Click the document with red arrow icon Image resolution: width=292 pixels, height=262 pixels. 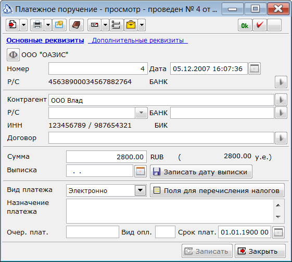12,25
